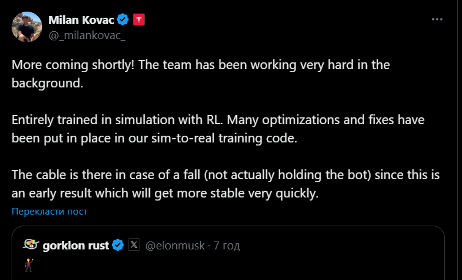
Task: Click the Перекласти пост translate link
Action: click(50, 212)
